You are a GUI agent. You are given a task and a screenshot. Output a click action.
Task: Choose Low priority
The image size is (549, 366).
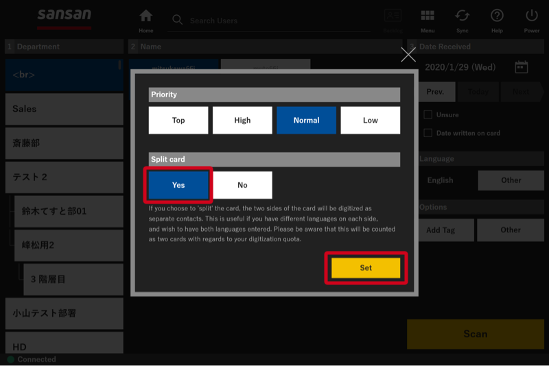point(370,121)
